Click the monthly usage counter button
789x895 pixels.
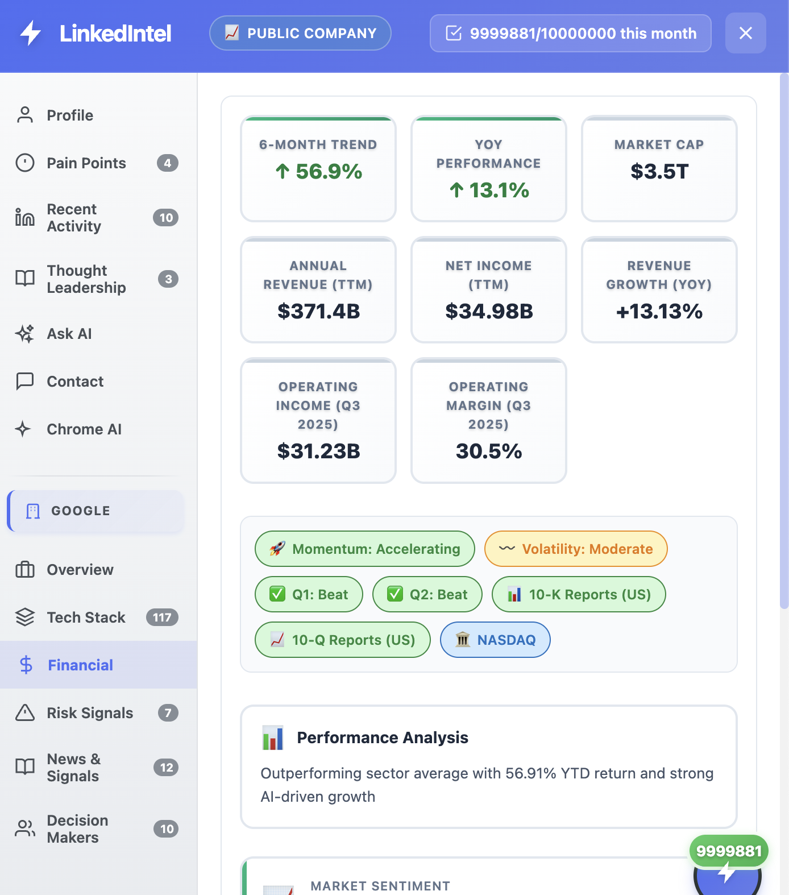[571, 33]
